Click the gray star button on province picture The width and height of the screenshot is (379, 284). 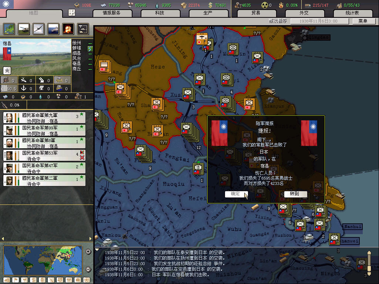[x=7, y=71]
